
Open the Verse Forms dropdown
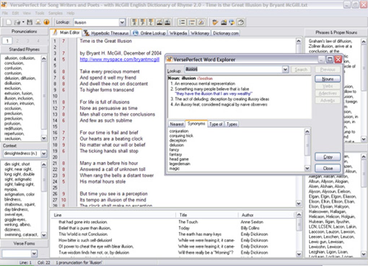(34, 253)
